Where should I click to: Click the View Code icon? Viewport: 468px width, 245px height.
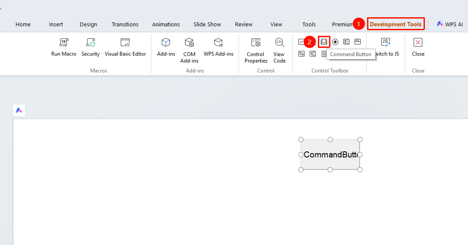(280, 42)
